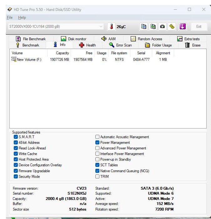Viewport: 211px width, 219px height.
Task: Open the Erase tab with trash icon
Action: click(x=193, y=45)
